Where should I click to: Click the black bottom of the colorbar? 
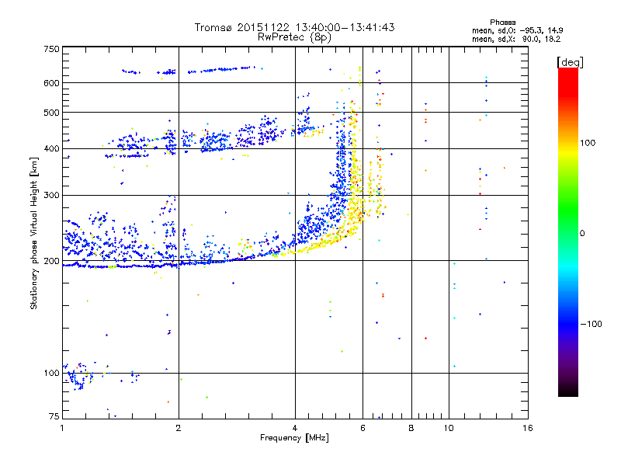[568, 391]
